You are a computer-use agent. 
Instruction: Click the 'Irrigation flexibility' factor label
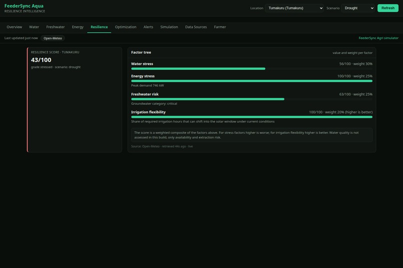(x=148, y=112)
